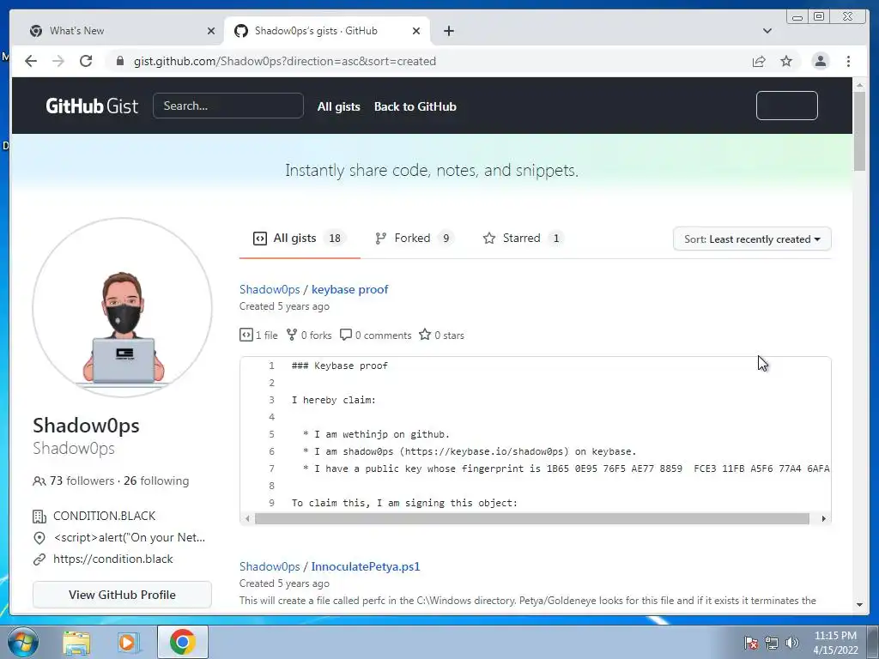Click the Chrome taskbar icon
The height and width of the screenshot is (659, 879).
coord(182,642)
